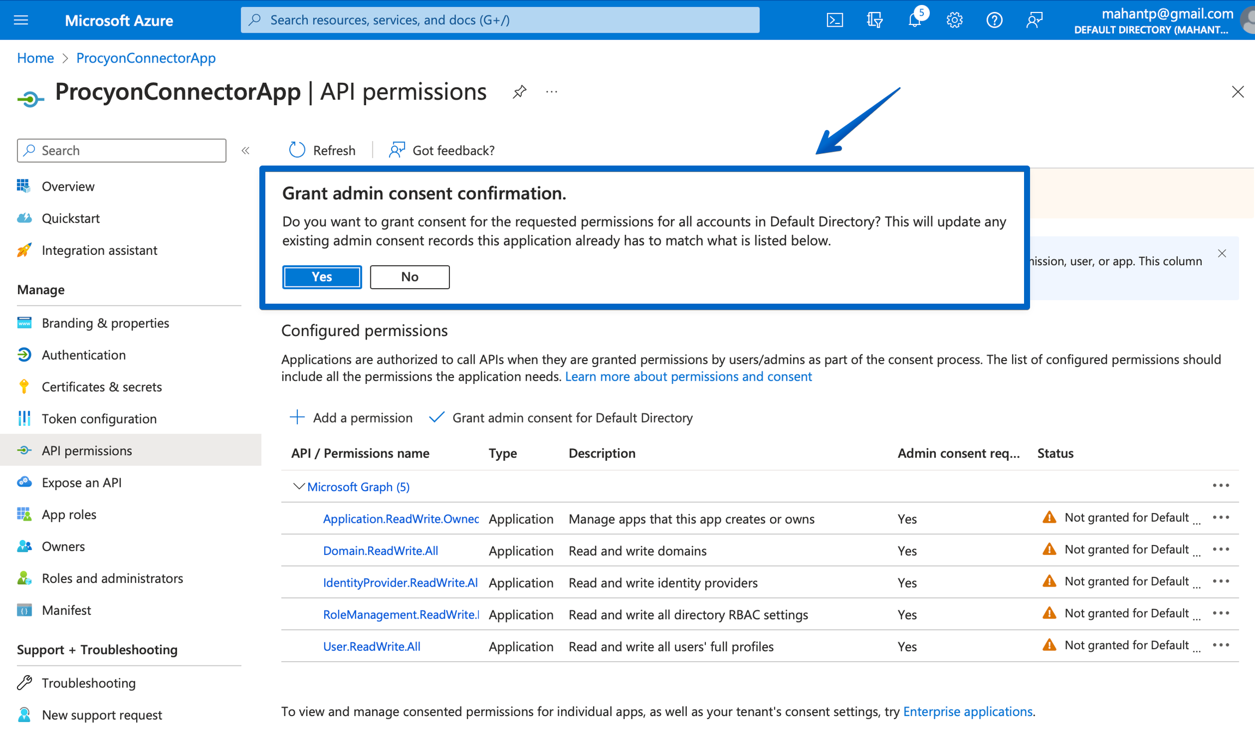Open the portal hamburger menu
This screenshot has width=1255, height=733.
click(x=21, y=20)
